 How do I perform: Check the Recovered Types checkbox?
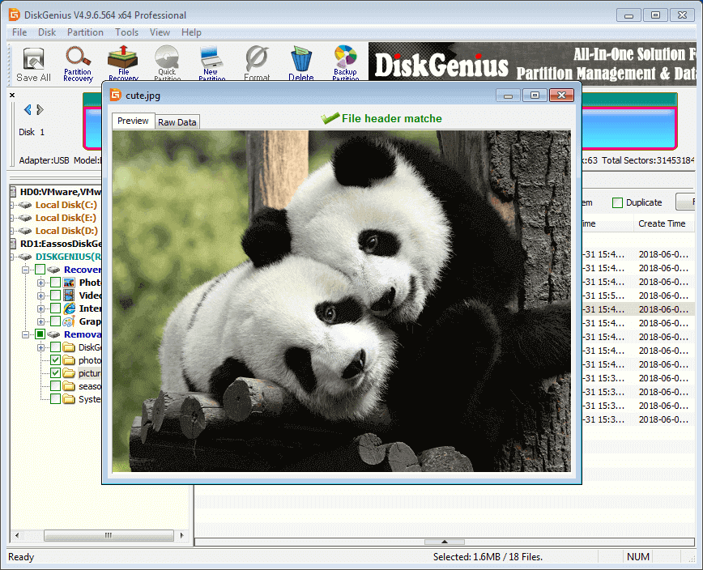pos(40,270)
